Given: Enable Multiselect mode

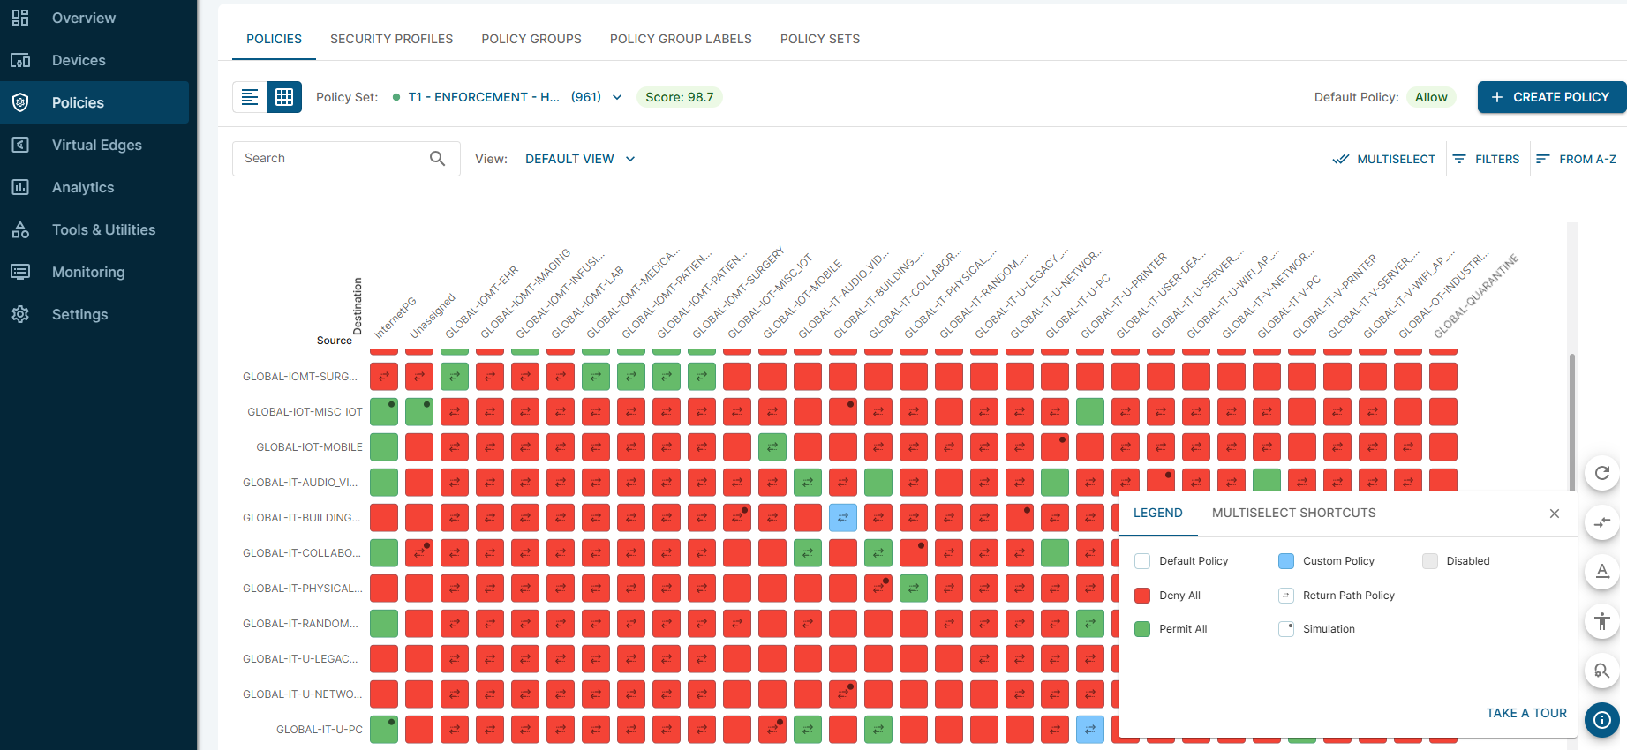Looking at the screenshot, I should [1383, 159].
